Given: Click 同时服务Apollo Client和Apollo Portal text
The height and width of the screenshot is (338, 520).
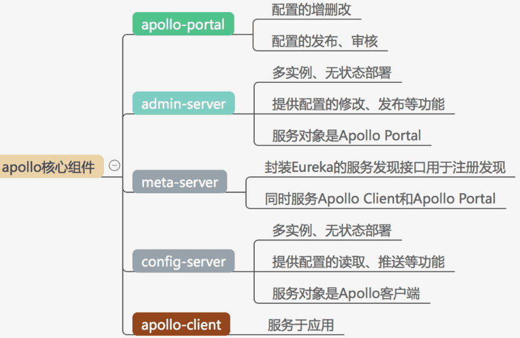Looking at the screenshot, I should tap(380, 199).
